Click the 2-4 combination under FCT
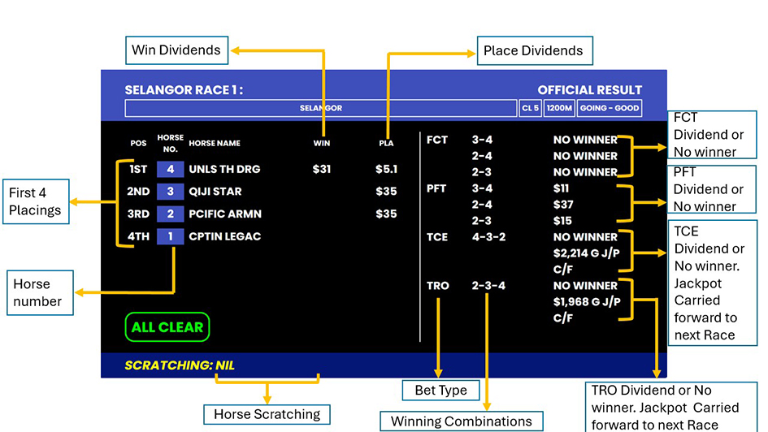 click(x=482, y=156)
